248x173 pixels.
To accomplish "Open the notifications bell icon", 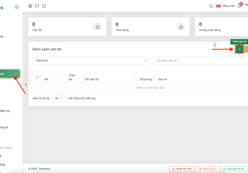I will pyautogui.click(x=239, y=6).
